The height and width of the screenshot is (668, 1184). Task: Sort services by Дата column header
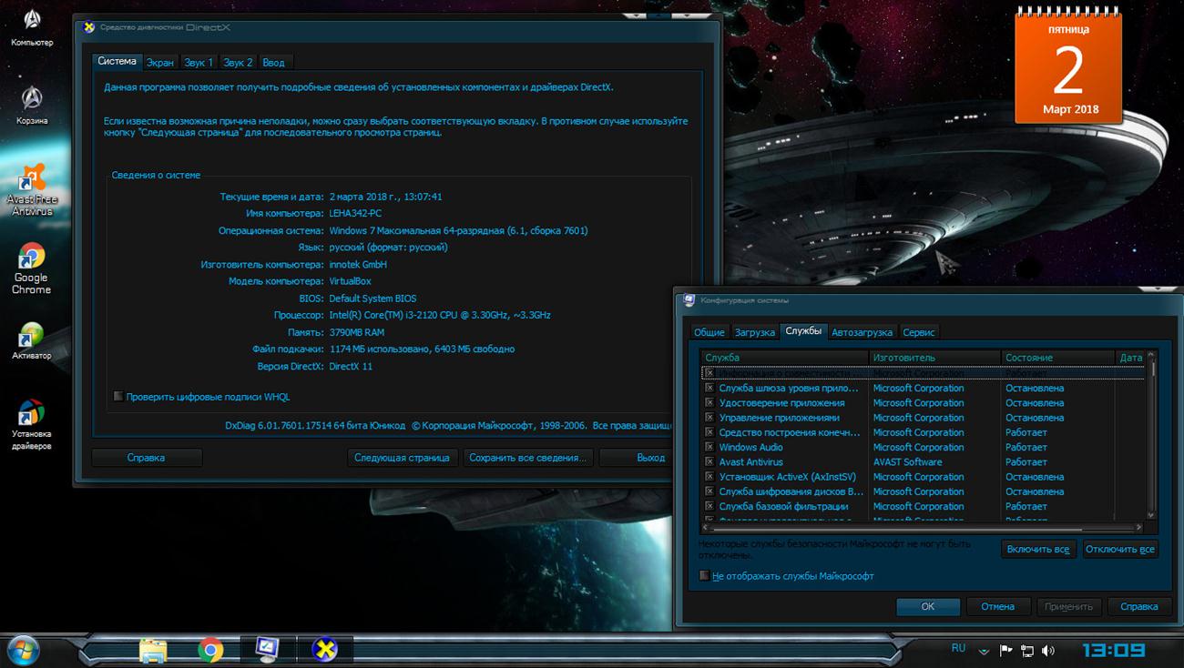pos(1130,358)
